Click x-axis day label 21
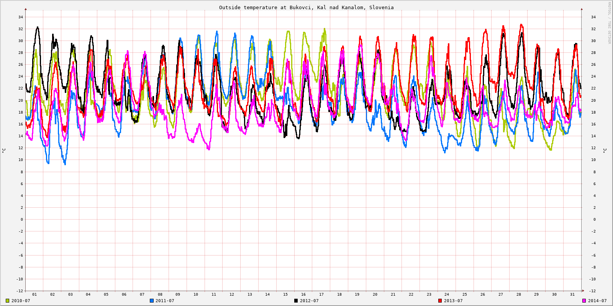Image resolution: width=613 pixels, height=306 pixels. [x=393, y=295]
